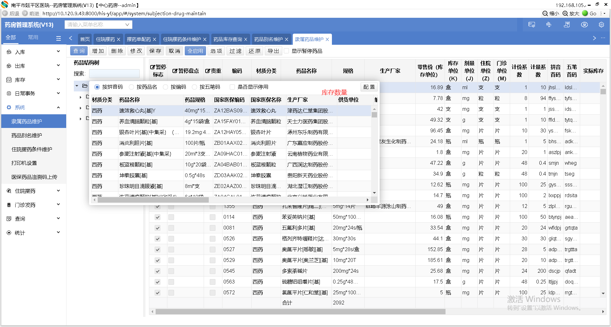Select 速效救心丸 row in the popup

(x=231, y=110)
